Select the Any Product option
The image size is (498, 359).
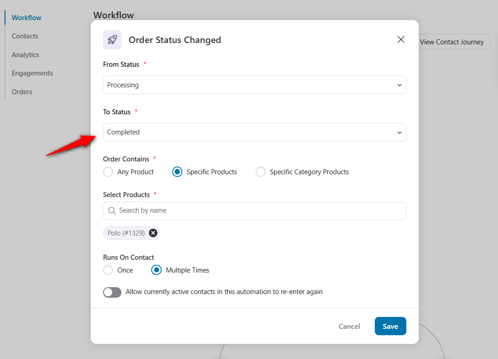[x=108, y=172]
